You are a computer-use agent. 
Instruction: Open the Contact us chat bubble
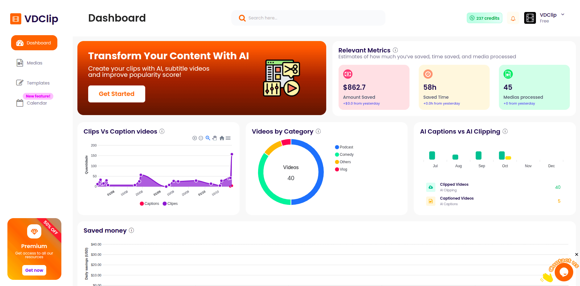(x=564, y=271)
